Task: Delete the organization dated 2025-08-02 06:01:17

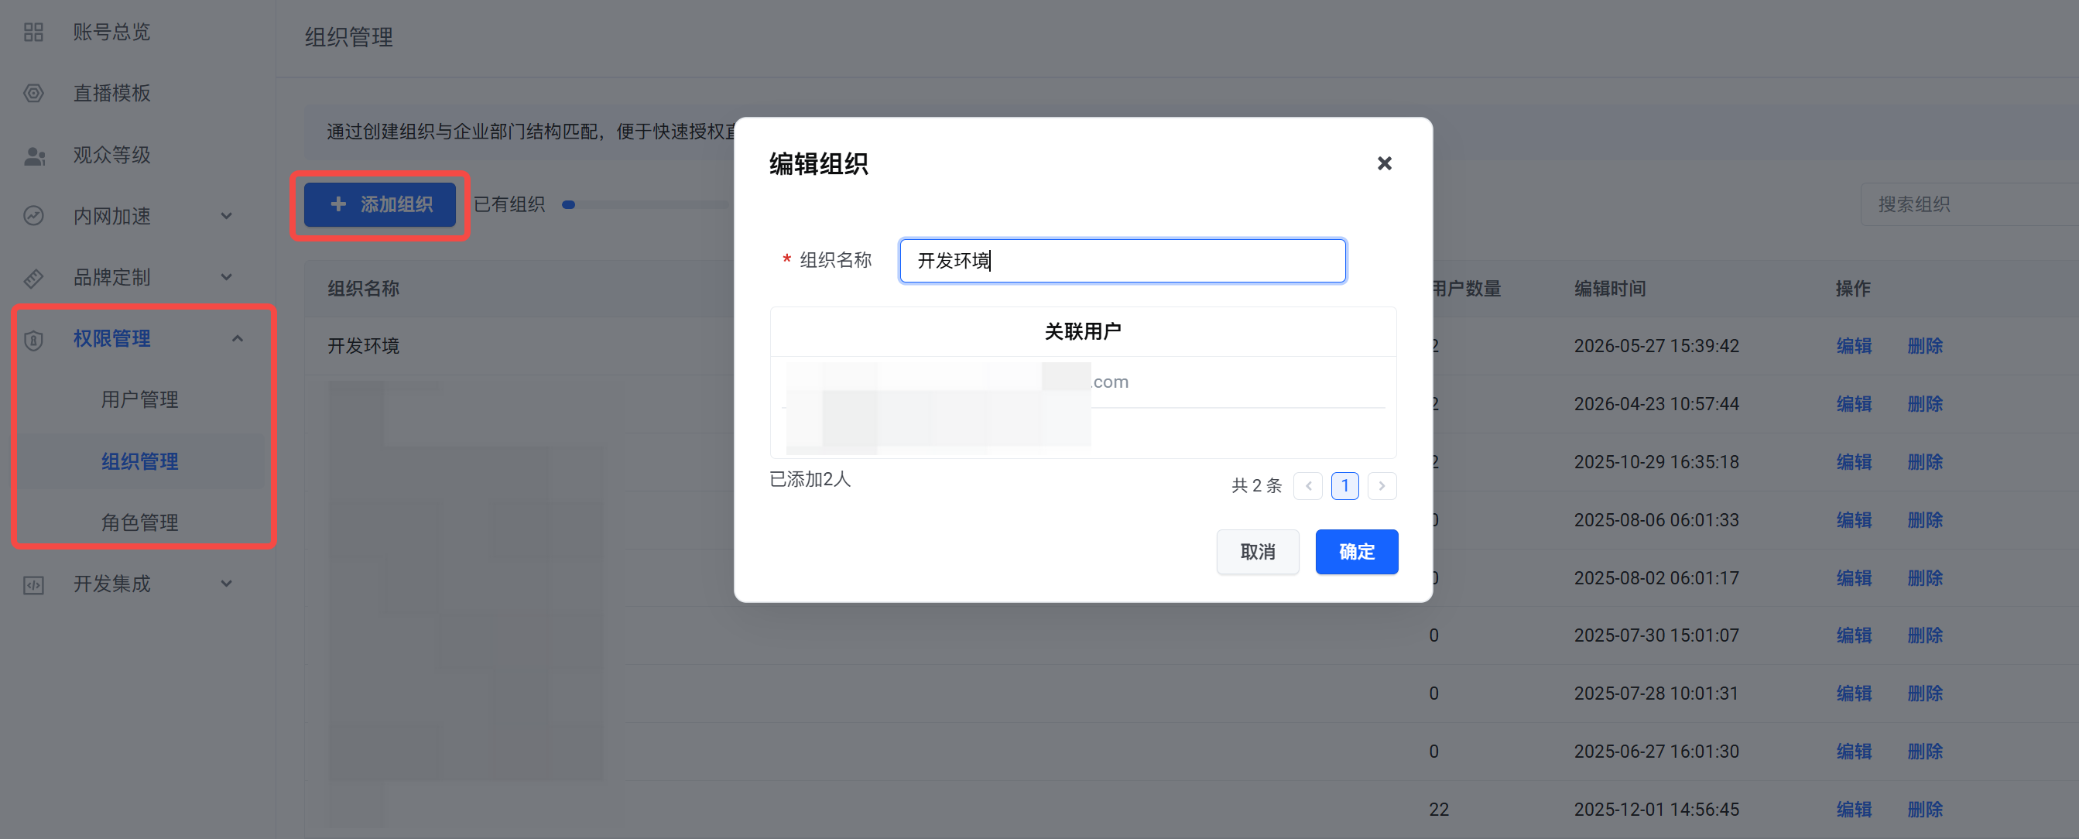Action: (x=1925, y=578)
